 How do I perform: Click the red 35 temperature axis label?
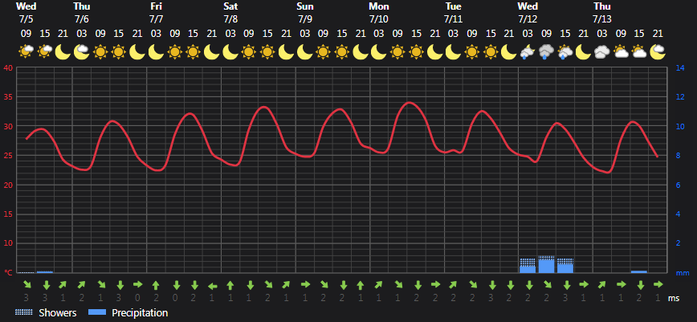coord(9,97)
